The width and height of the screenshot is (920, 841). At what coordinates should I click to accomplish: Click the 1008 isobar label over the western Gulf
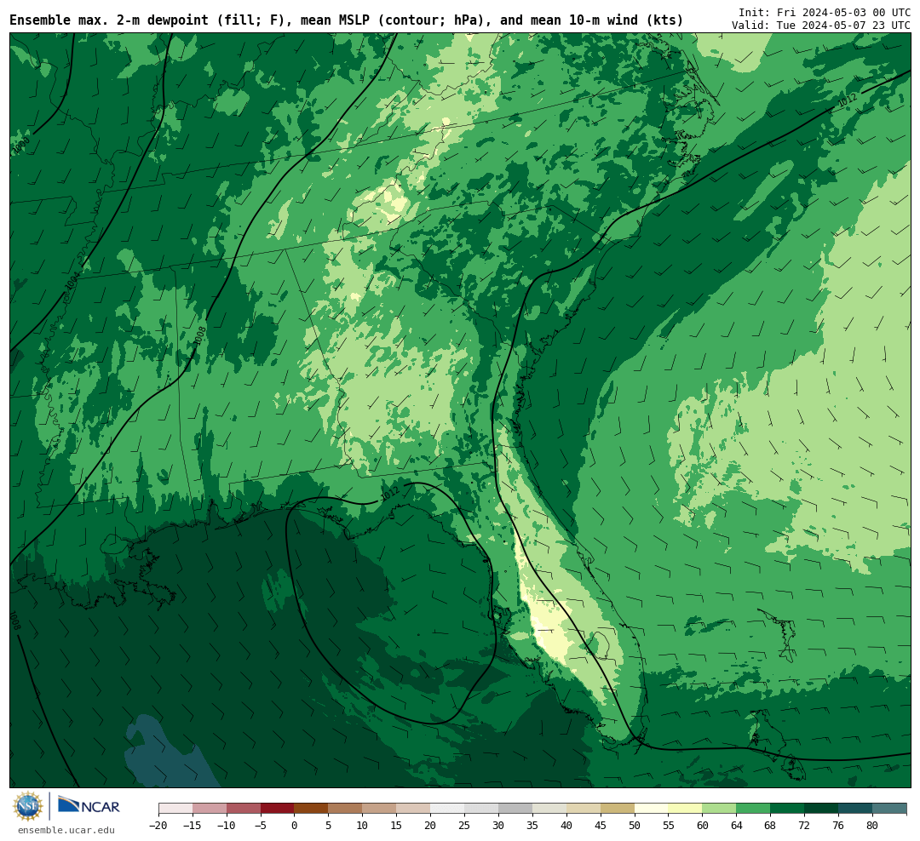point(14,621)
